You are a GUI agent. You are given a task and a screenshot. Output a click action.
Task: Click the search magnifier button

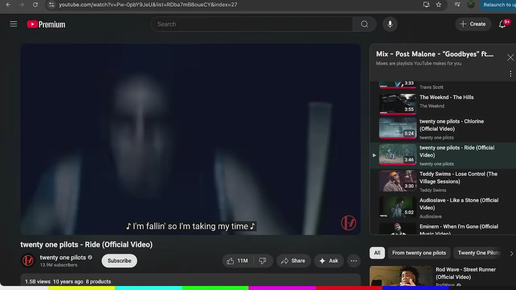click(364, 24)
